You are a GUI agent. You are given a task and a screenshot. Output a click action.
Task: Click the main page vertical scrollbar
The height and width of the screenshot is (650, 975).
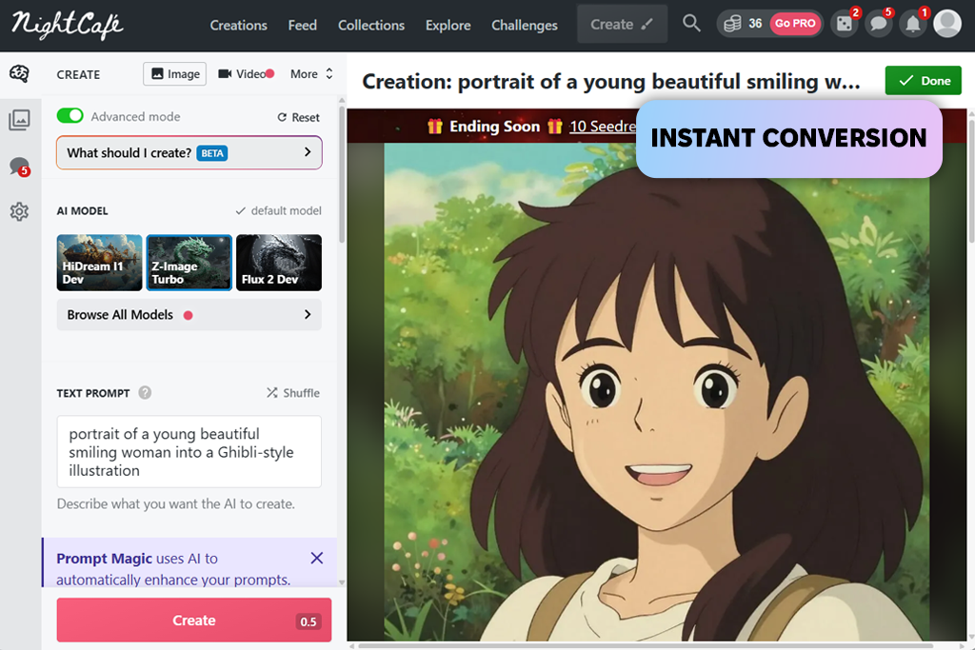click(x=971, y=180)
